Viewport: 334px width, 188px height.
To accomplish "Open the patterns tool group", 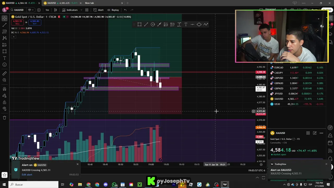I will pyautogui.click(x=4, y=38).
